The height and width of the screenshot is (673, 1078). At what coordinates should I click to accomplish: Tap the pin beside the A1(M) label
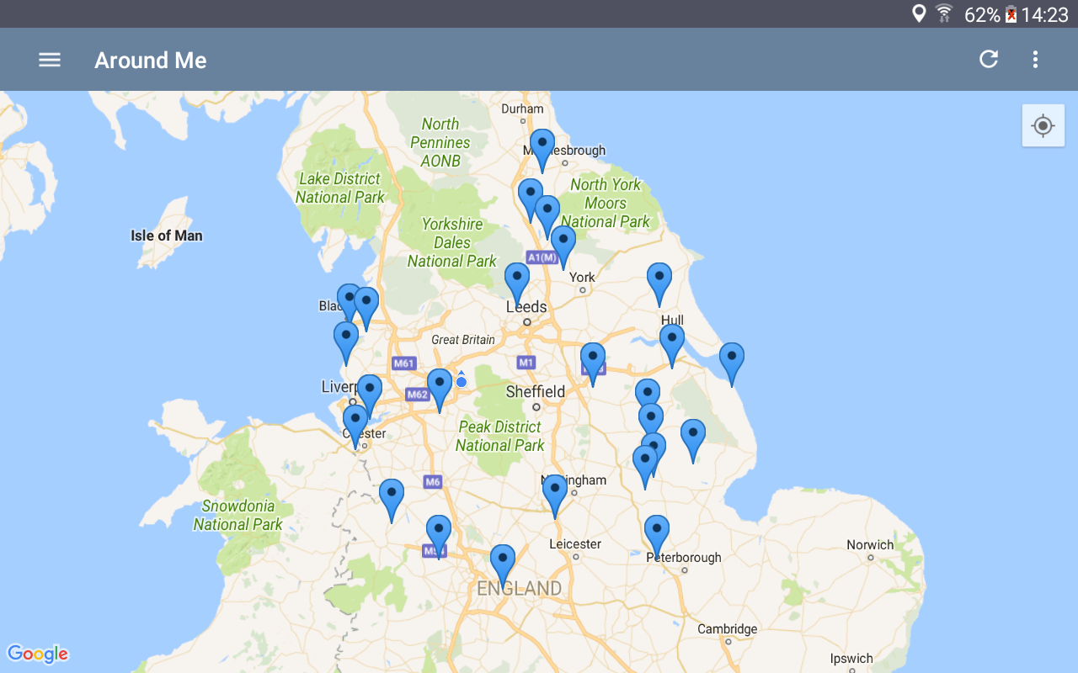pyautogui.click(x=563, y=247)
